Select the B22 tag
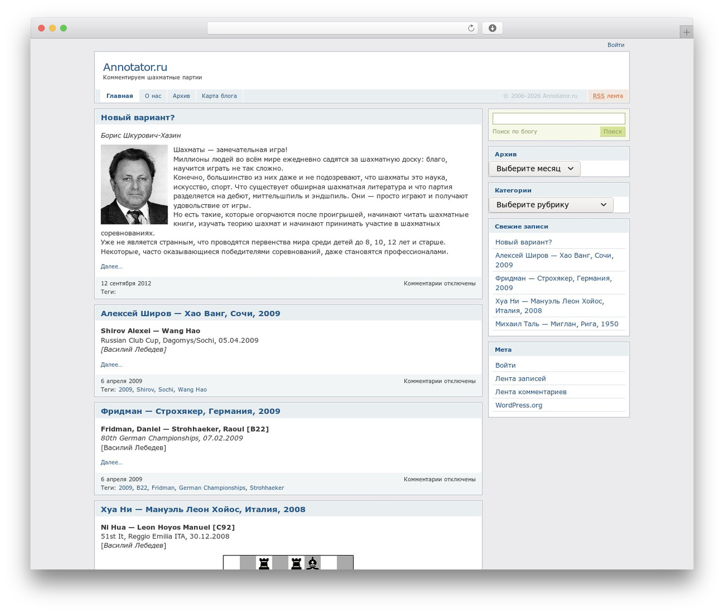Screen dimensions: 724x613 point(142,488)
